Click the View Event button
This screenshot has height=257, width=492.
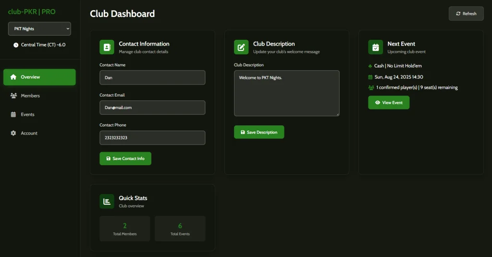click(x=389, y=102)
